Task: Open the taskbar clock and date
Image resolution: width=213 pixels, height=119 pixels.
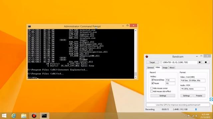Action: (205, 116)
